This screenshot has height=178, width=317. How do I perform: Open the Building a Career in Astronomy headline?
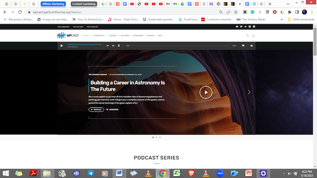click(127, 86)
